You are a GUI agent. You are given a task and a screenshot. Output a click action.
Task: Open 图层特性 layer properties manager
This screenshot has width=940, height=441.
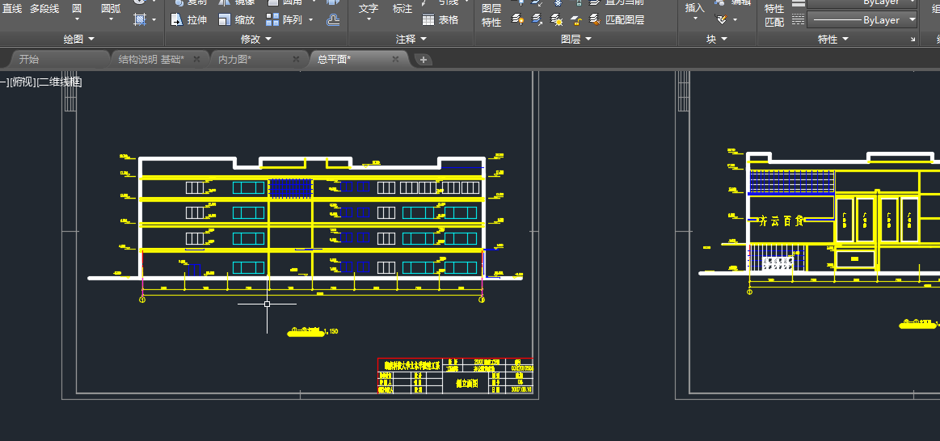tap(491, 15)
